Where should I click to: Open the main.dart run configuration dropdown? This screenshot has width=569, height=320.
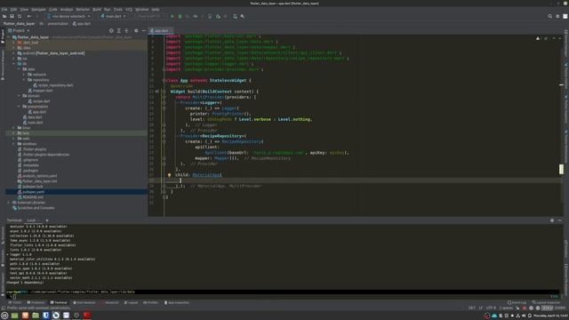pyautogui.click(x=114, y=16)
